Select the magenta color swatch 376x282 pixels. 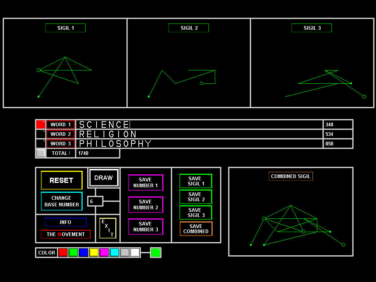pyautogui.click(x=104, y=253)
